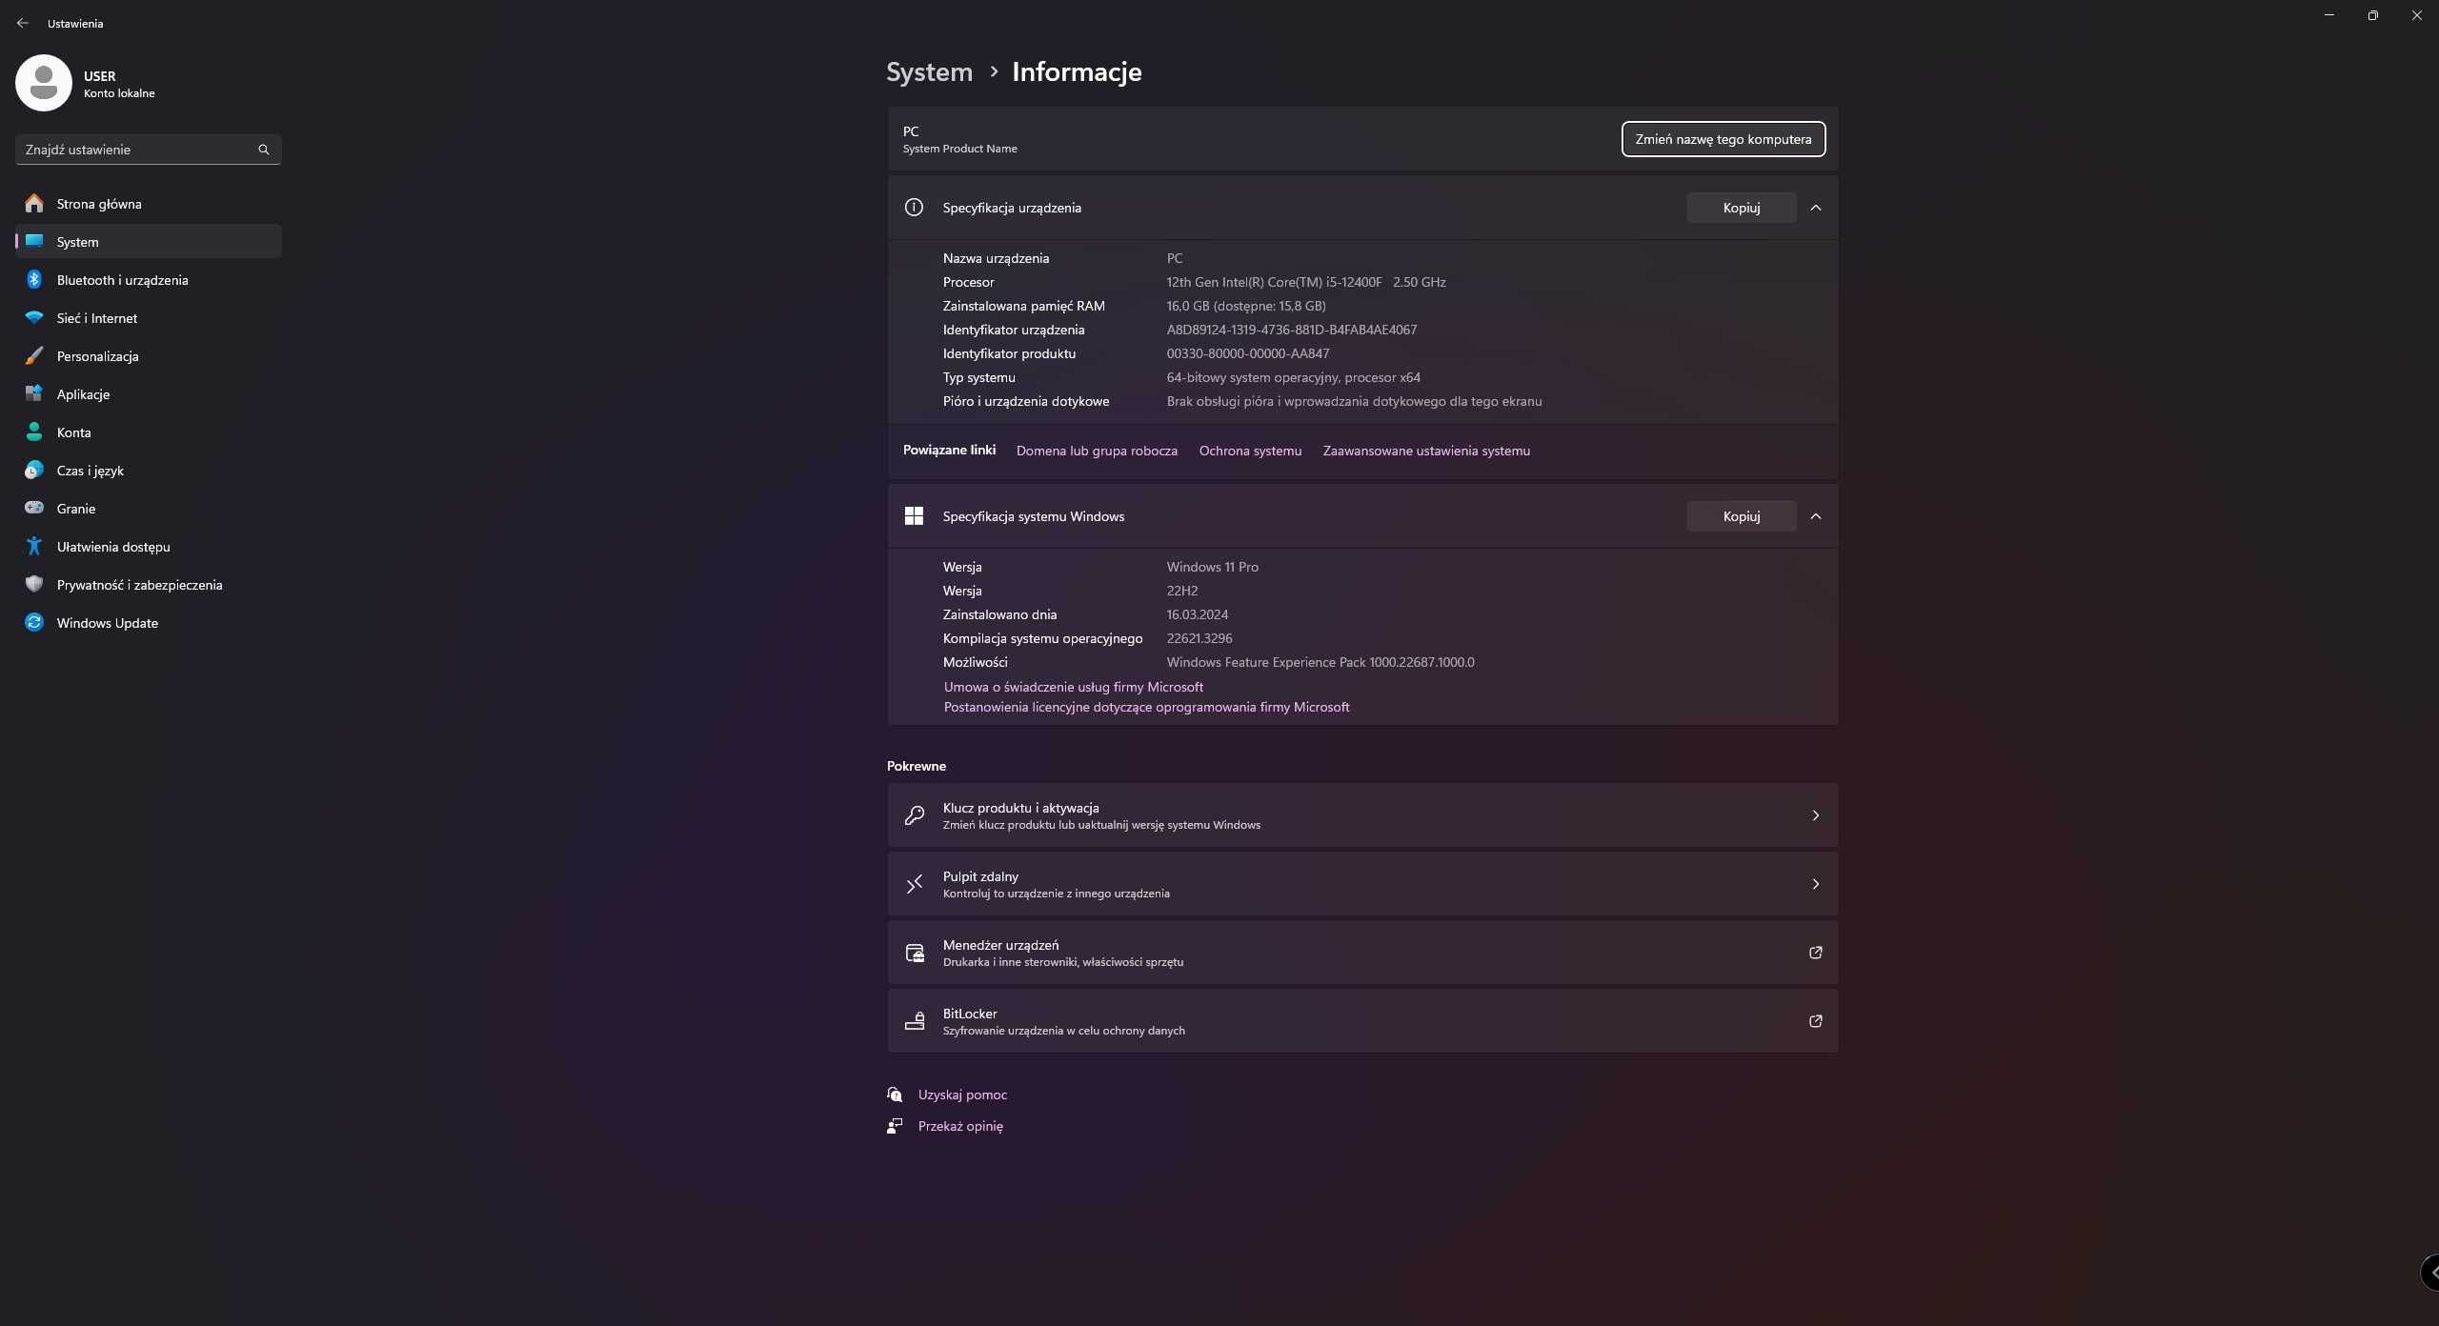The image size is (2439, 1326).
Task: Click the Przekaż opinię link
Action: pos(960,1126)
